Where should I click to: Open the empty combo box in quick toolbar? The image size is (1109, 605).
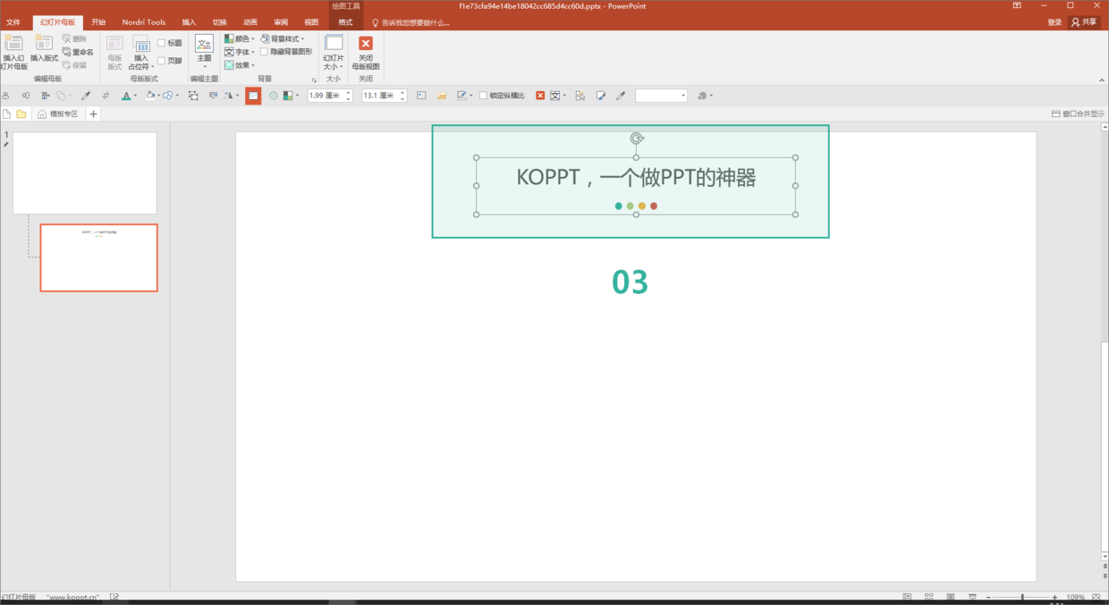(661, 96)
